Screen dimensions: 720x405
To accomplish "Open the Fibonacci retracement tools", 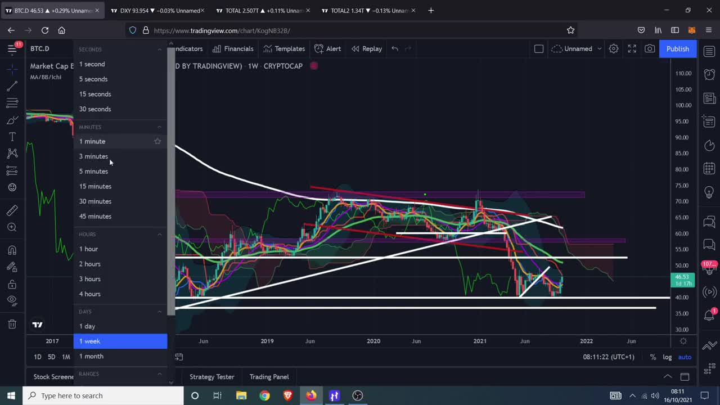I will [x=12, y=103].
